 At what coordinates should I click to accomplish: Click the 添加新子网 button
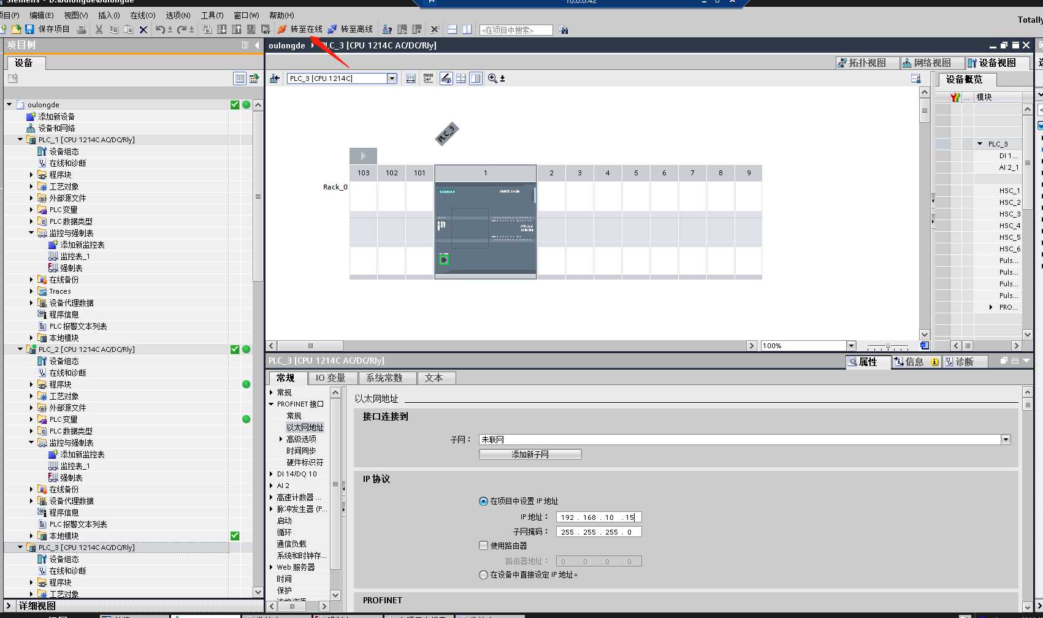pyautogui.click(x=530, y=454)
